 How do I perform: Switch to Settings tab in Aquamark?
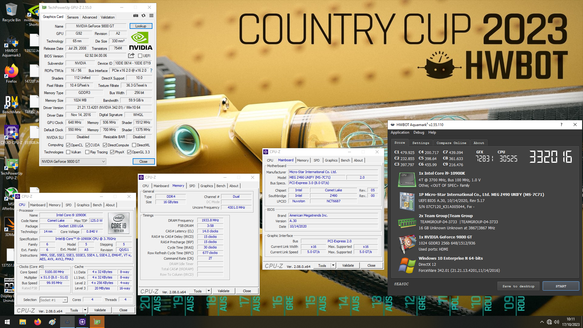point(421,143)
